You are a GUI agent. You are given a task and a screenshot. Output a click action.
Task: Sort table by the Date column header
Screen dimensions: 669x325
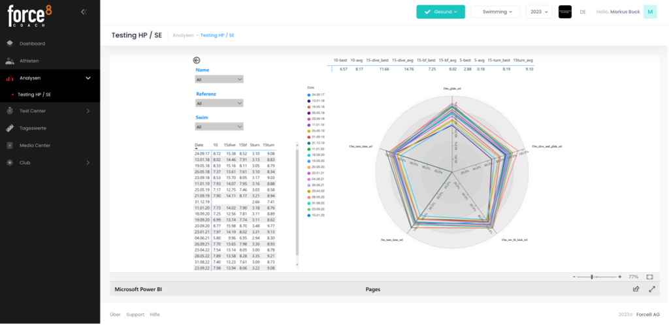199,144
